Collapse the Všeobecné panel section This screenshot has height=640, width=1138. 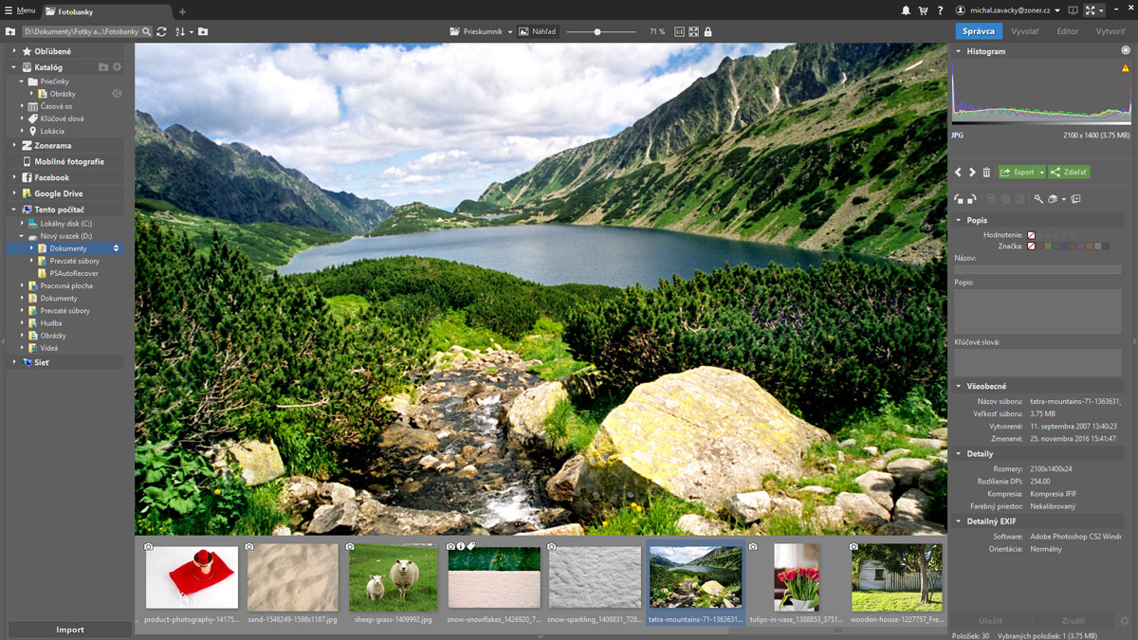[x=959, y=387]
